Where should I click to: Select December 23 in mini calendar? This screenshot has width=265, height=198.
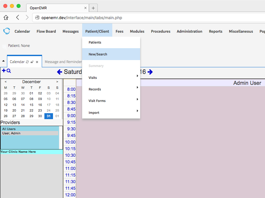click(40, 111)
